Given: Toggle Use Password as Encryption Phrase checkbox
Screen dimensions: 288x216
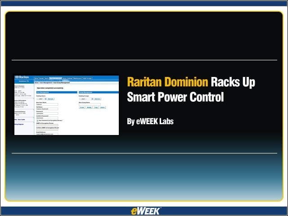Looking at the screenshot, I should click(37, 121).
